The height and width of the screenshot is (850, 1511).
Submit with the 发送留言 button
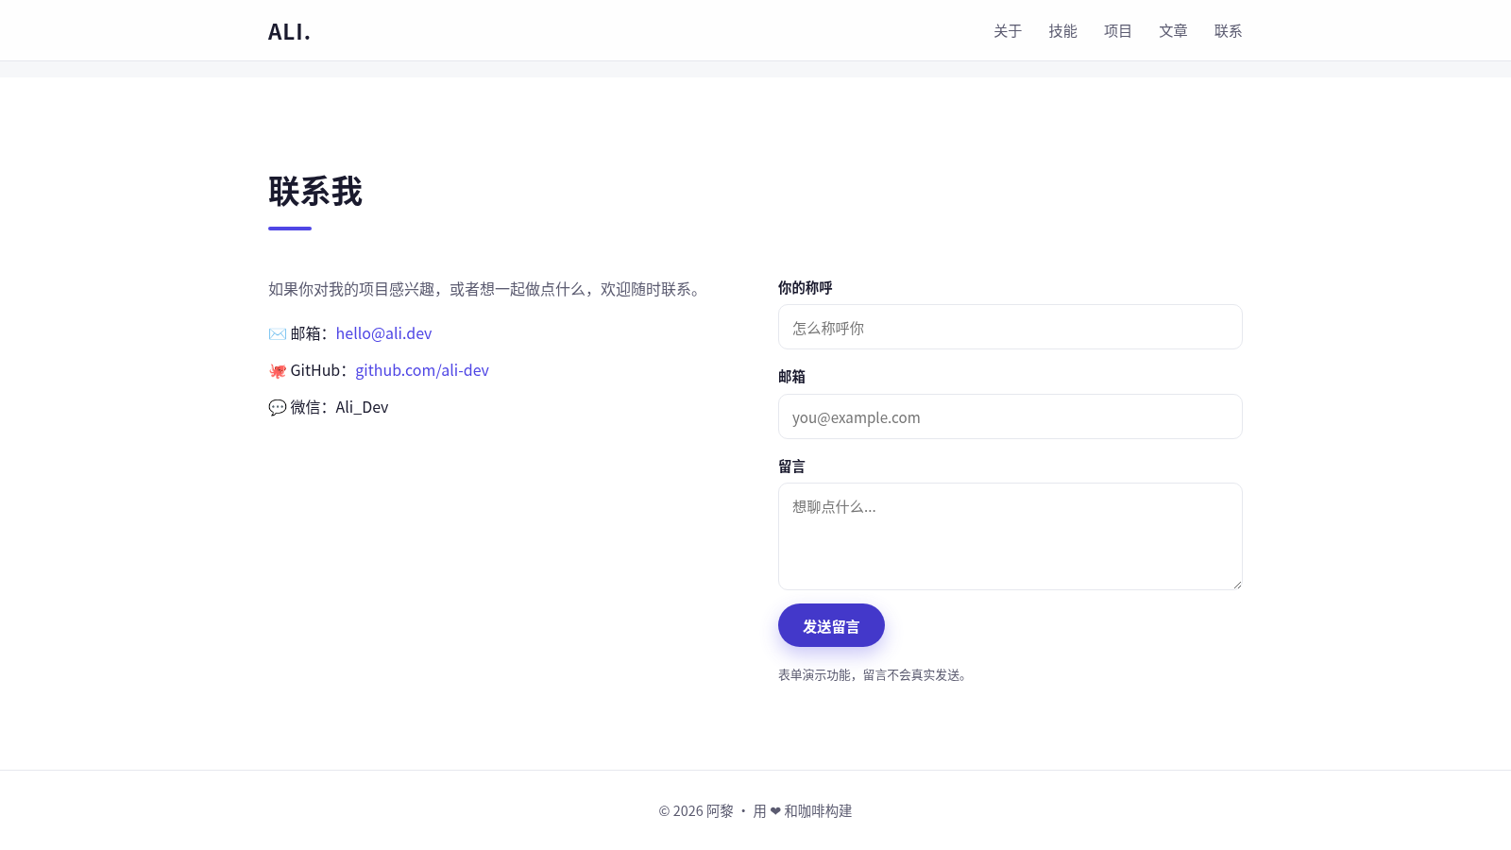[831, 625]
